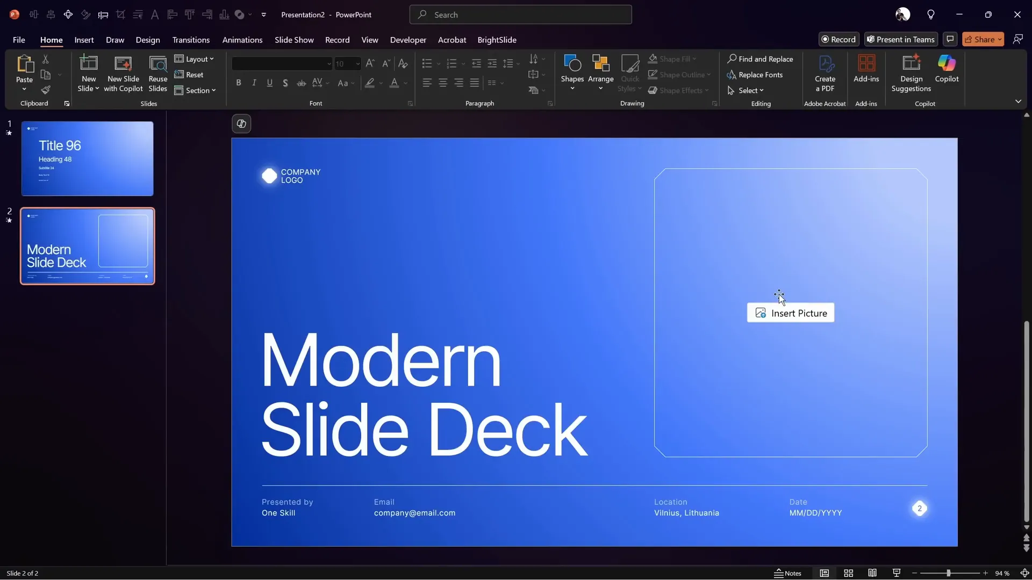Viewport: 1032px width, 580px height.
Task: Open the Section dropdown
Action: click(x=195, y=90)
